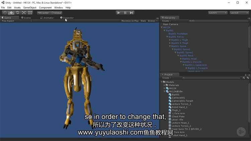This screenshot has width=251, height=141.
Task: Select the Rect transform tool
Action: point(30,13)
